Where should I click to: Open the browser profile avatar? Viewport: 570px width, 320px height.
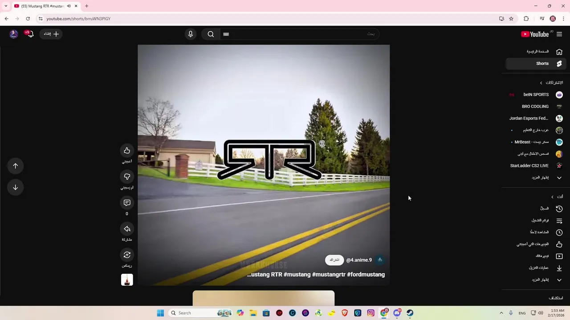click(x=553, y=19)
